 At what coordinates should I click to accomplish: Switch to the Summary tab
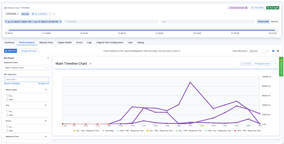coord(10,43)
